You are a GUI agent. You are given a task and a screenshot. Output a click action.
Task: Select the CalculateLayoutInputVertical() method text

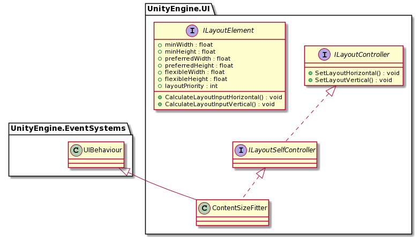click(x=220, y=104)
